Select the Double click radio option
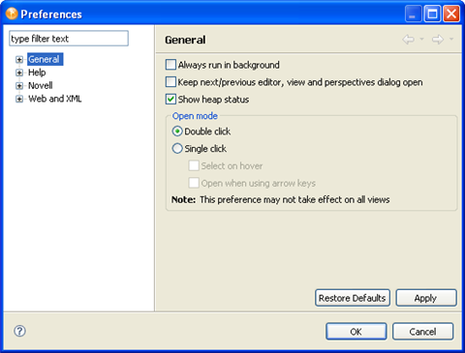Screen dimensions: 465x353 [x=177, y=132]
